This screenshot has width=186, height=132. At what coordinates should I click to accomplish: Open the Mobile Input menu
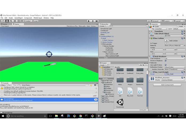[x=38, y=18]
